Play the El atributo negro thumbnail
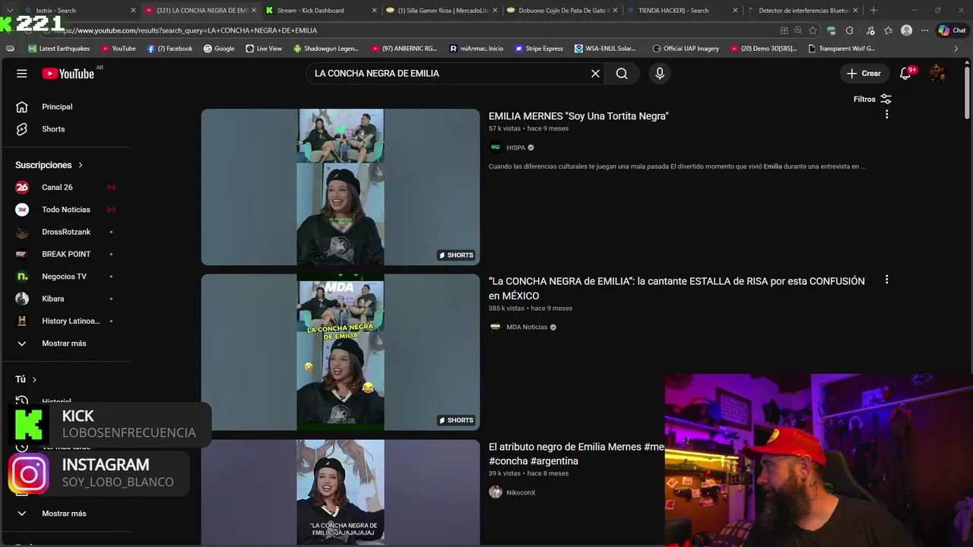This screenshot has width=973, height=547. 341,492
